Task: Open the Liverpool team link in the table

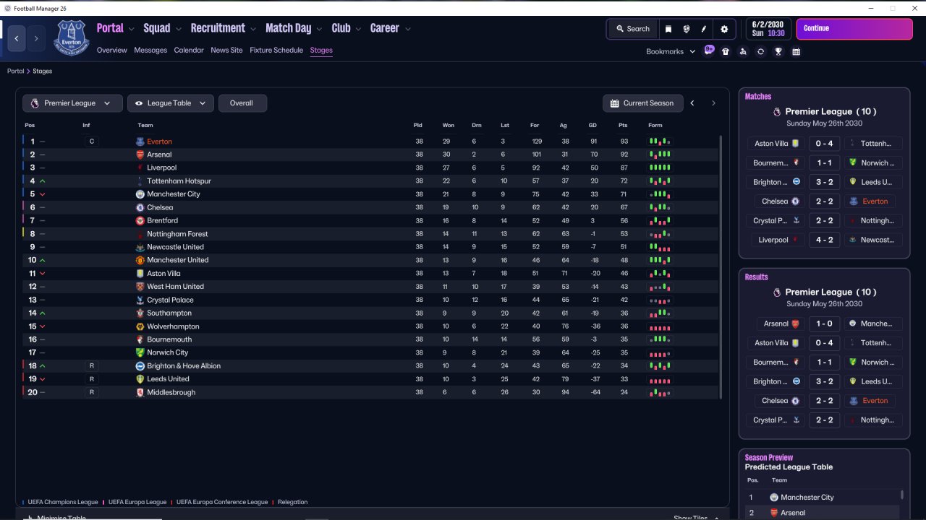Action: [x=162, y=168]
